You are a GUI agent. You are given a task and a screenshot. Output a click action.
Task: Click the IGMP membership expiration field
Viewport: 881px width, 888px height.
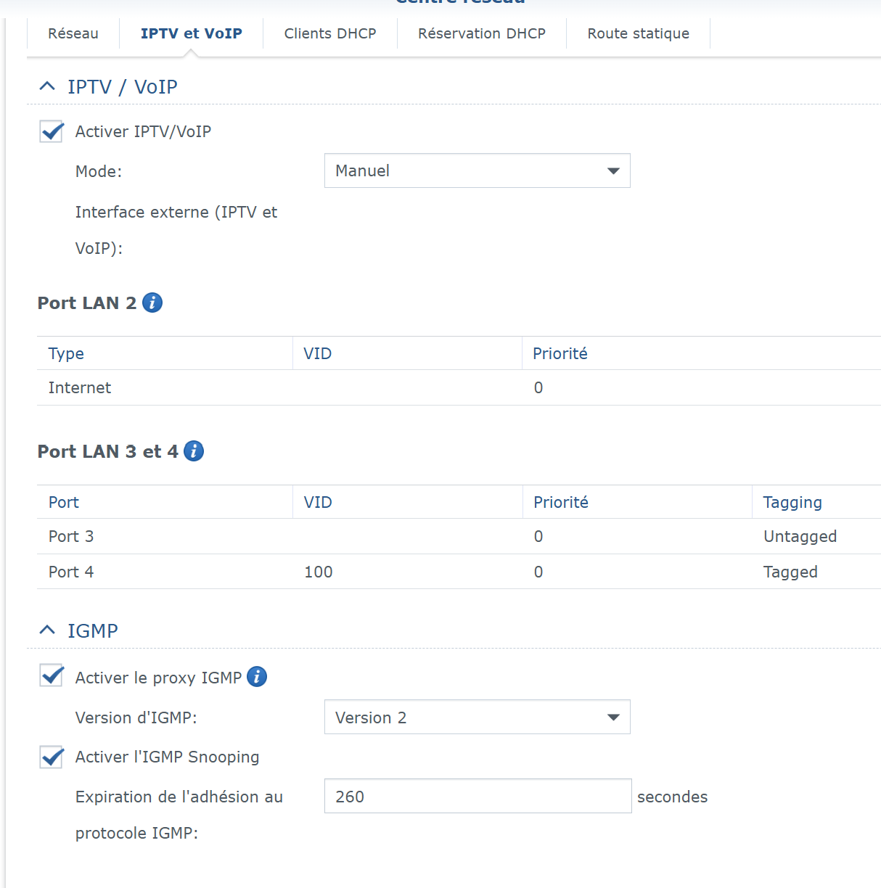[x=478, y=796]
